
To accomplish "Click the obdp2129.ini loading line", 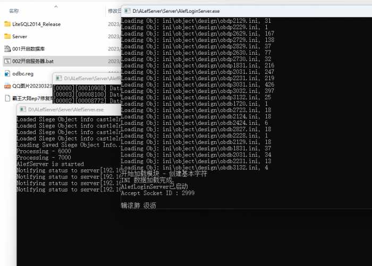I will 196,21.
